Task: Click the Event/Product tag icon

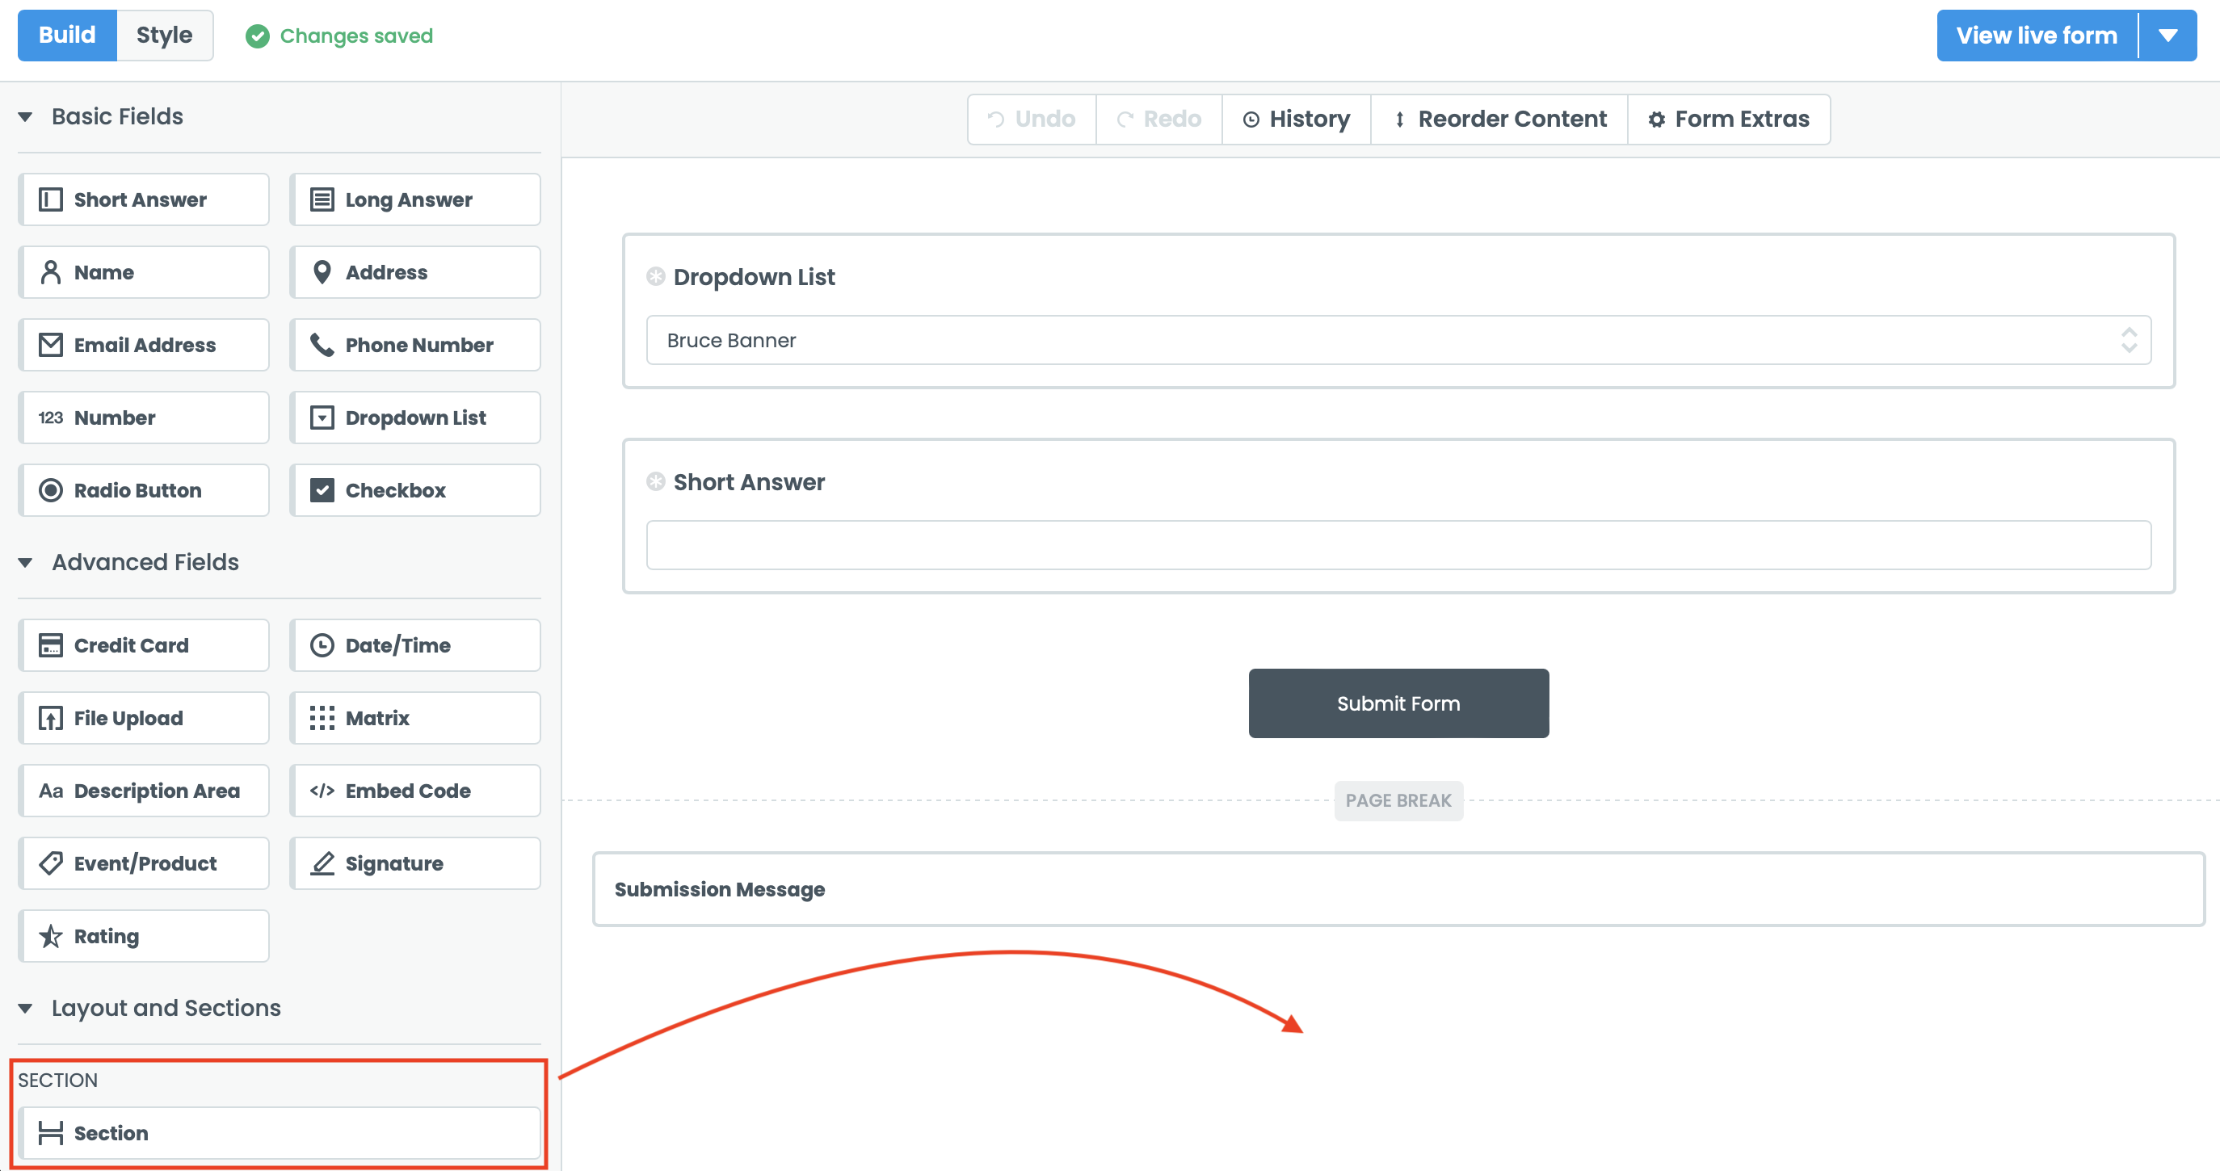Action: (x=51, y=863)
